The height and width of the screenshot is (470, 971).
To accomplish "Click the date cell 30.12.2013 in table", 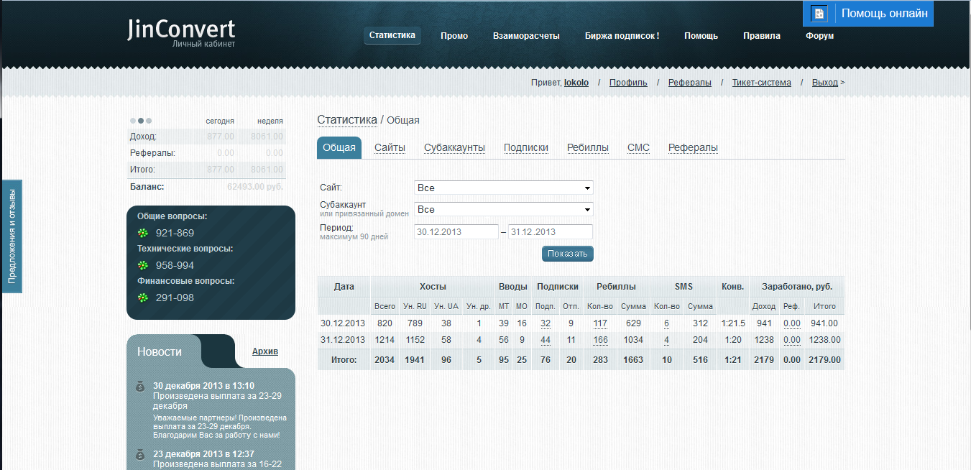I will coord(344,323).
